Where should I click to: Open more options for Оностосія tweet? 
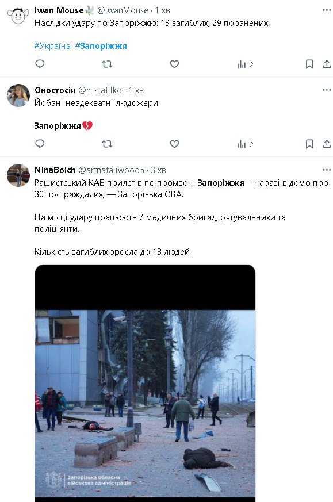327,90
